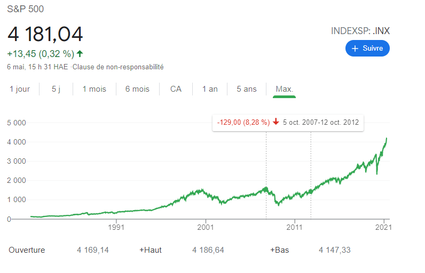Screen dimensions: 425x273
Task: Select the Max. range tab
Action: tap(284, 89)
